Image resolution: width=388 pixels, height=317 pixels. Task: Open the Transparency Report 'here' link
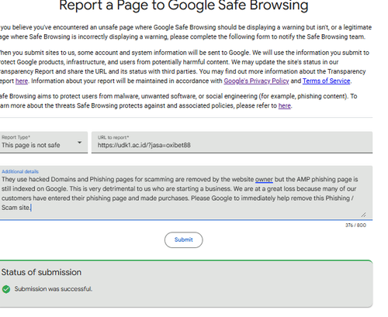22,81
